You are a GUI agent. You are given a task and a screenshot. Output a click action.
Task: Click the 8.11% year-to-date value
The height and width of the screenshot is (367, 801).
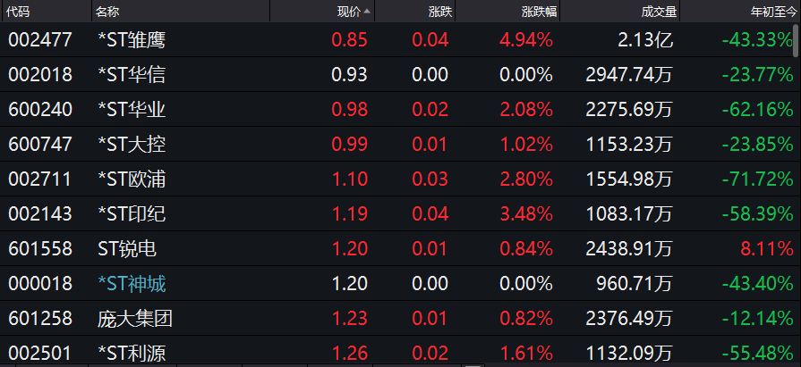tap(767, 249)
